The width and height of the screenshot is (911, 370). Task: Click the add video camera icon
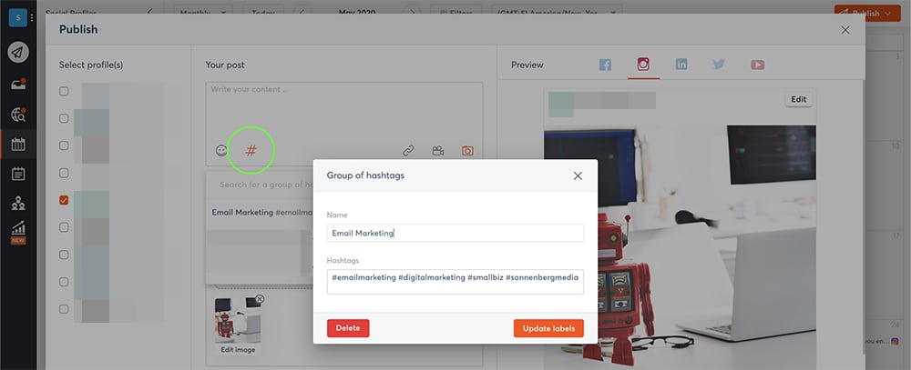click(x=438, y=151)
